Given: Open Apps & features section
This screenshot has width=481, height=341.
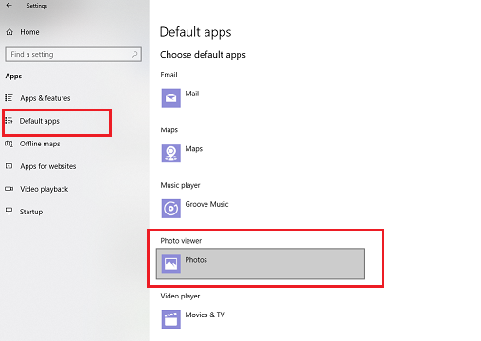Looking at the screenshot, I should pos(45,98).
